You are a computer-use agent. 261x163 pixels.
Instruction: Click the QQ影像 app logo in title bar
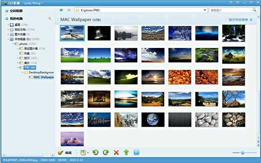tap(5, 3)
